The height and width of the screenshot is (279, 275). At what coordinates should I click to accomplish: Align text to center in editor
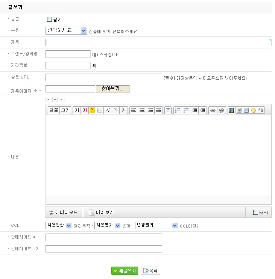142,110
